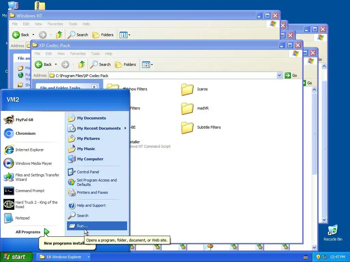
Task: Click the security shield tray icon
Action: point(318,257)
